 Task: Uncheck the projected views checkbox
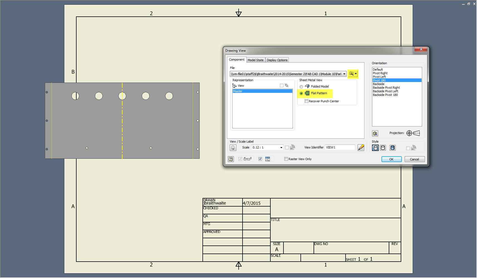[260, 159]
